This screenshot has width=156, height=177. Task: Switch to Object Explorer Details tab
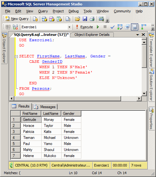(92, 35)
